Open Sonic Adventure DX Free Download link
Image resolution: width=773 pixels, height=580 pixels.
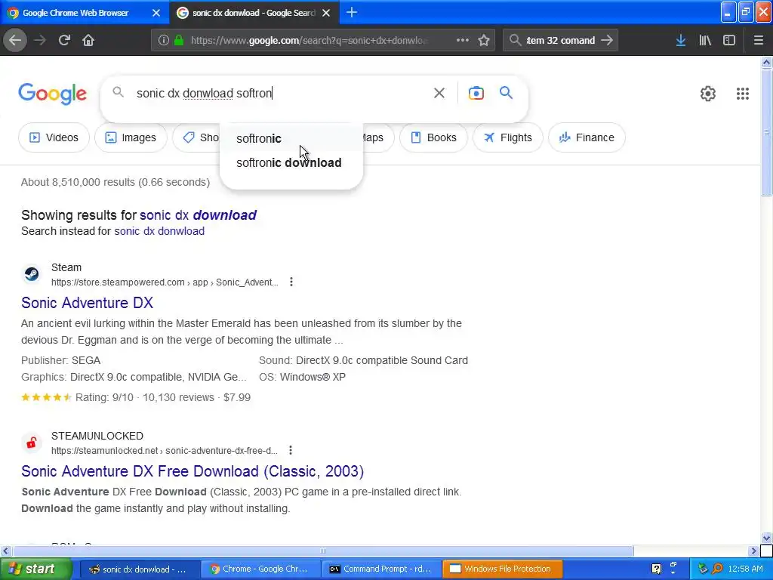[x=192, y=471]
